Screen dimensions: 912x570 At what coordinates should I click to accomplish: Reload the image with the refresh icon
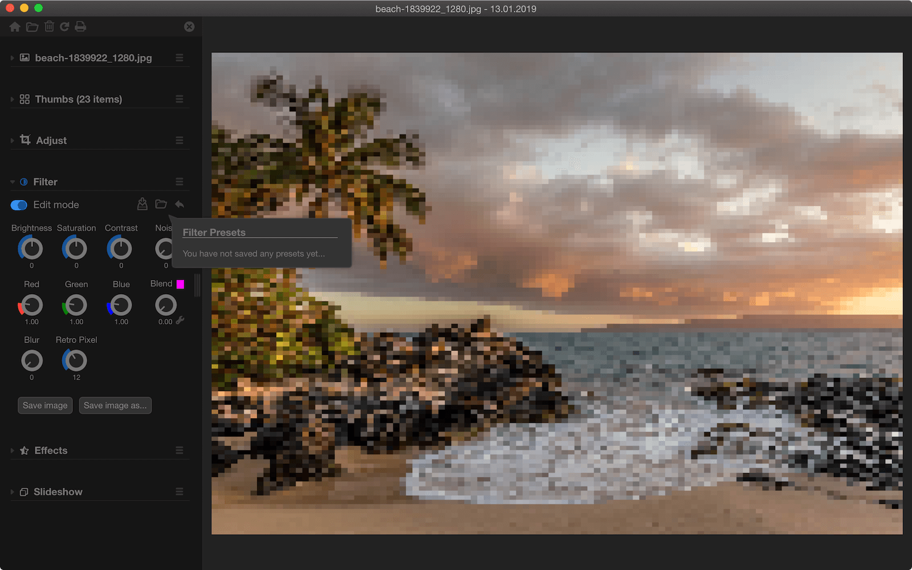coord(64,26)
